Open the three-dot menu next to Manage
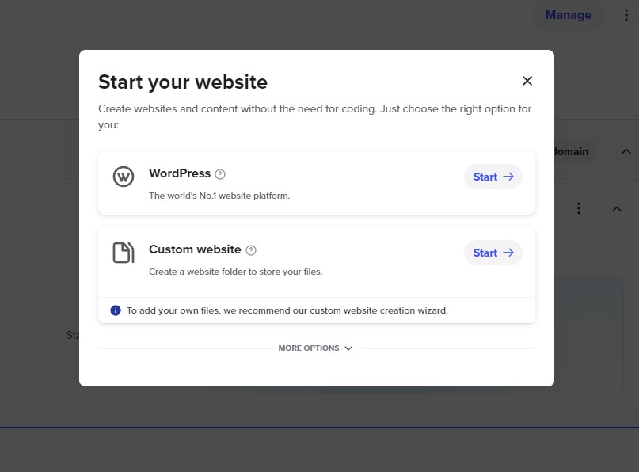Image resolution: width=639 pixels, height=472 pixels. click(x=626, y=15)
